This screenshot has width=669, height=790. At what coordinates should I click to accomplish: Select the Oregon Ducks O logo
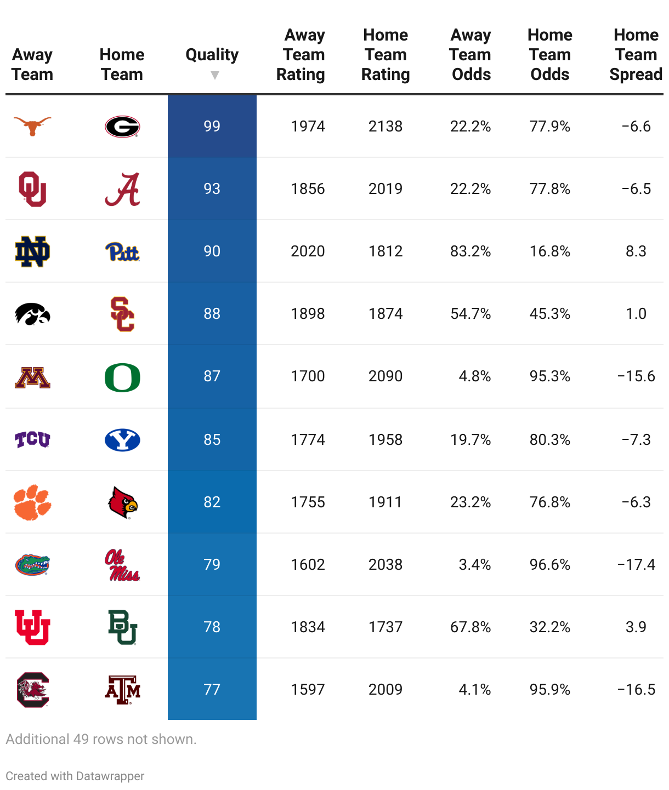pos(122,377)
